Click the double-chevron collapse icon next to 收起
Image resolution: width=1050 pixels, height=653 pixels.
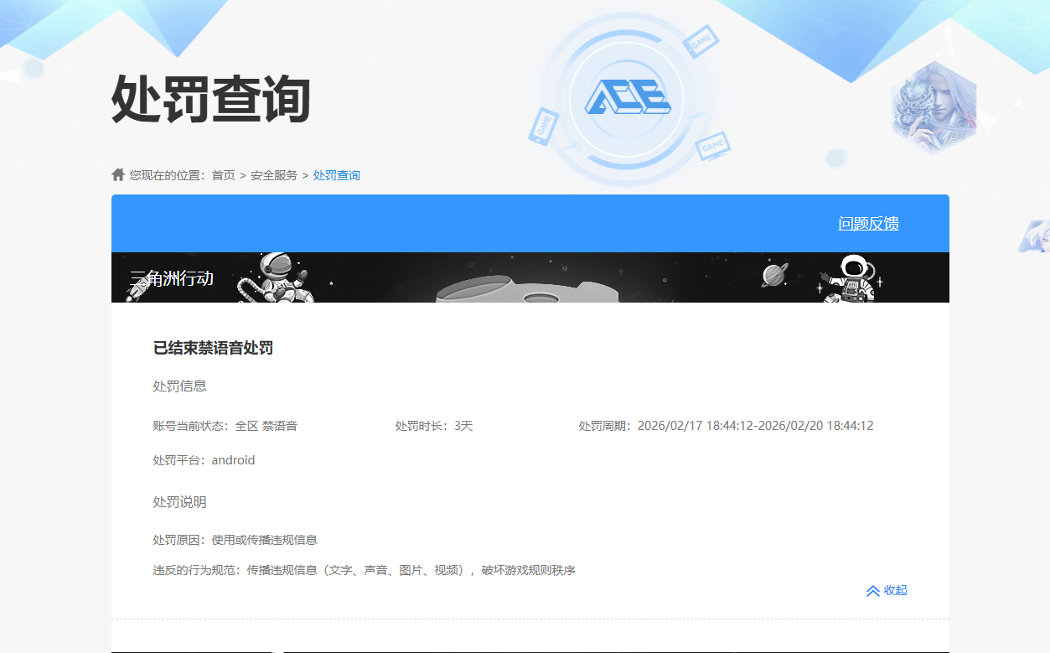tap(872, 591)
